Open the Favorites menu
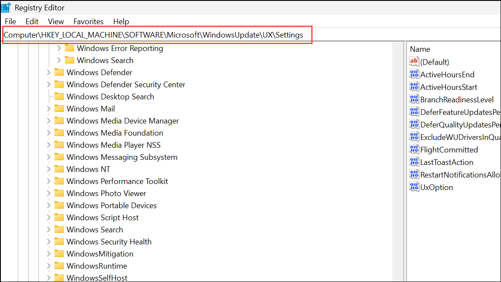Image resolution: width=501 pixels, height=282 pixels. pyautogui.click(x=89, y=22)
